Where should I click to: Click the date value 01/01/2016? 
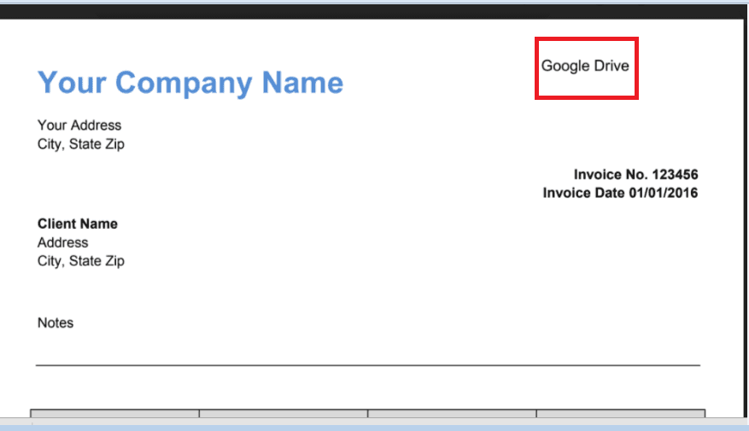[x=663, y=193]
